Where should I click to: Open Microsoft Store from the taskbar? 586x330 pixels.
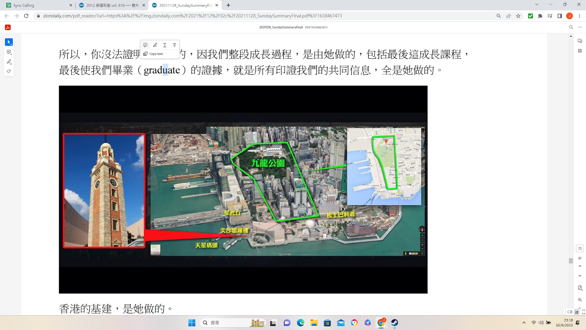coord(327,323)
